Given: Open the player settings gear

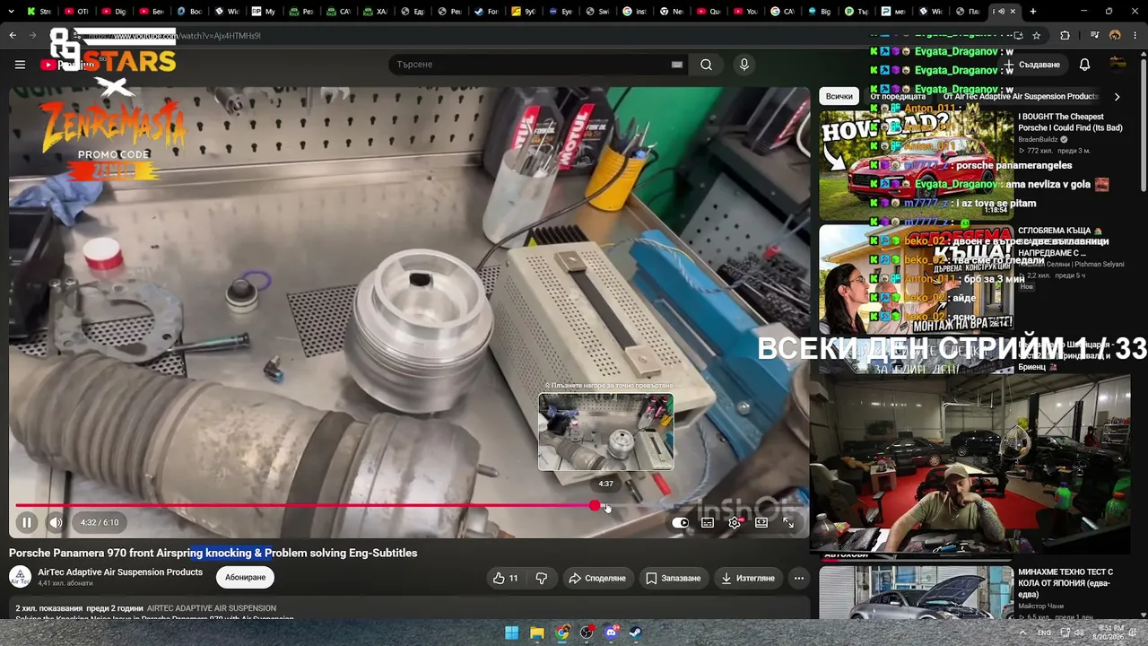Looking at the screenshot, I should click(735, 522).
